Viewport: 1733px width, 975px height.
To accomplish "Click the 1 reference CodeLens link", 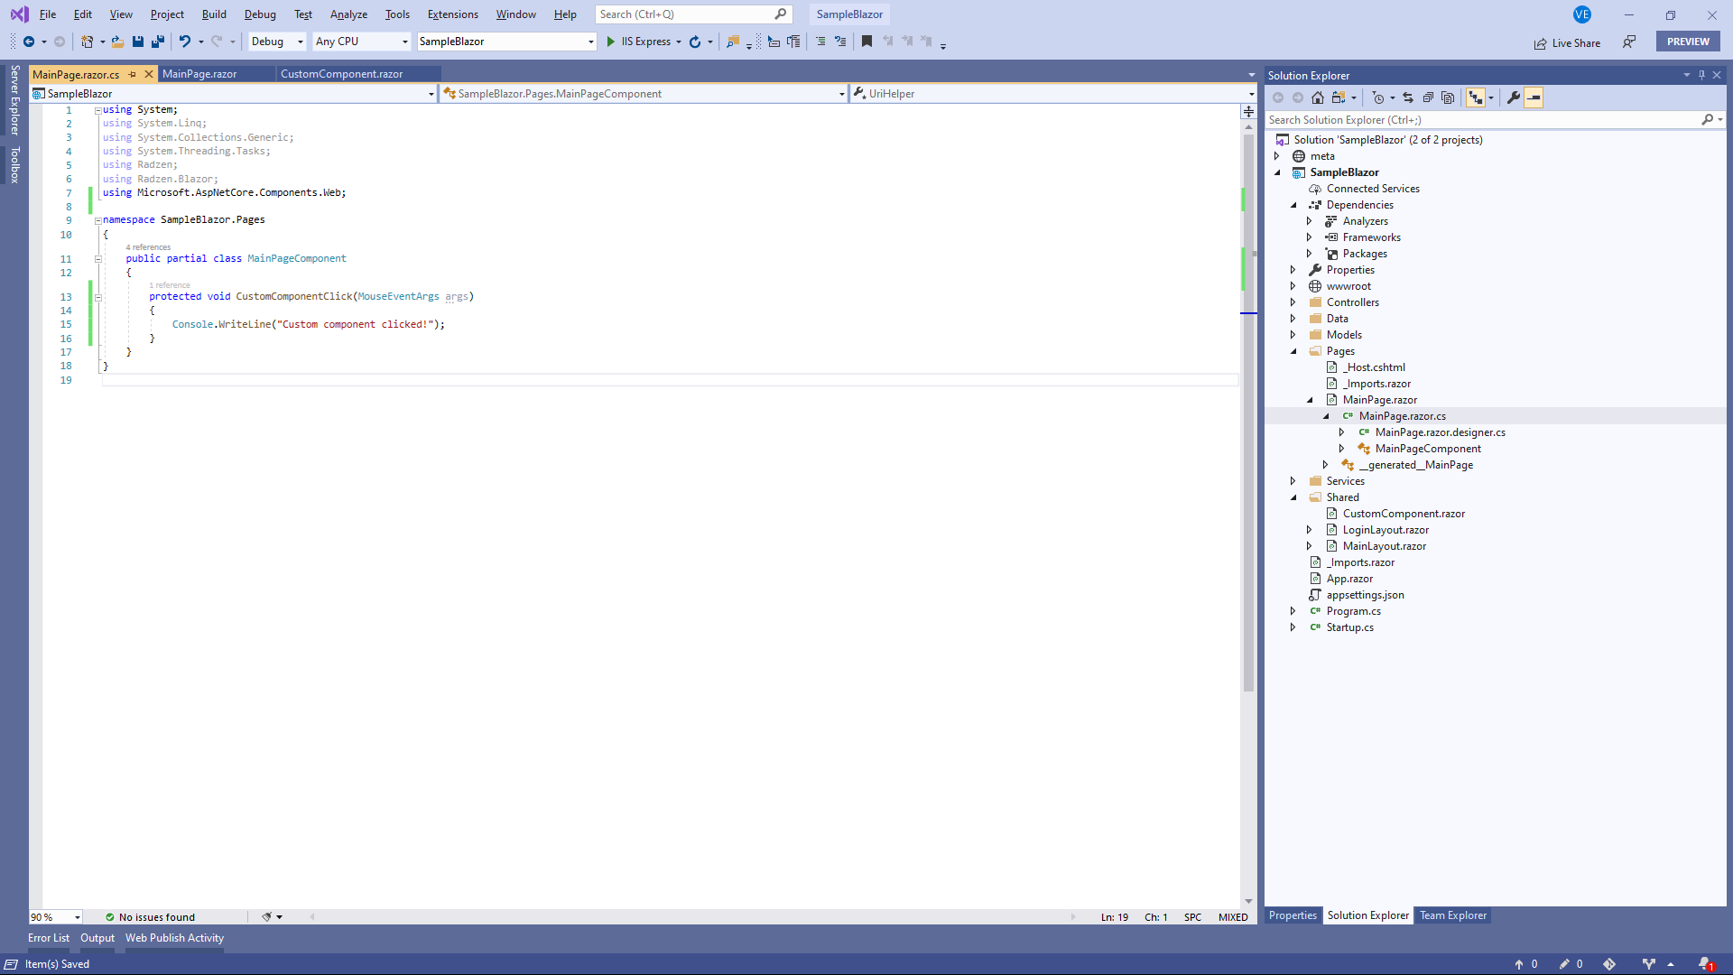I will tap(170, 285).
